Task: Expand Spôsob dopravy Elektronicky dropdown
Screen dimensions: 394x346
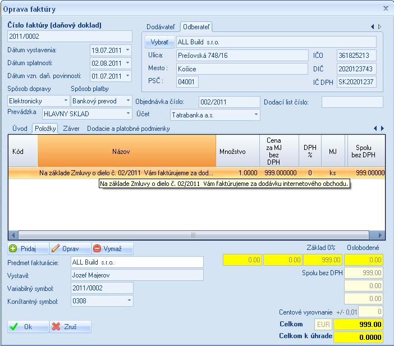Action: (66, 101)
